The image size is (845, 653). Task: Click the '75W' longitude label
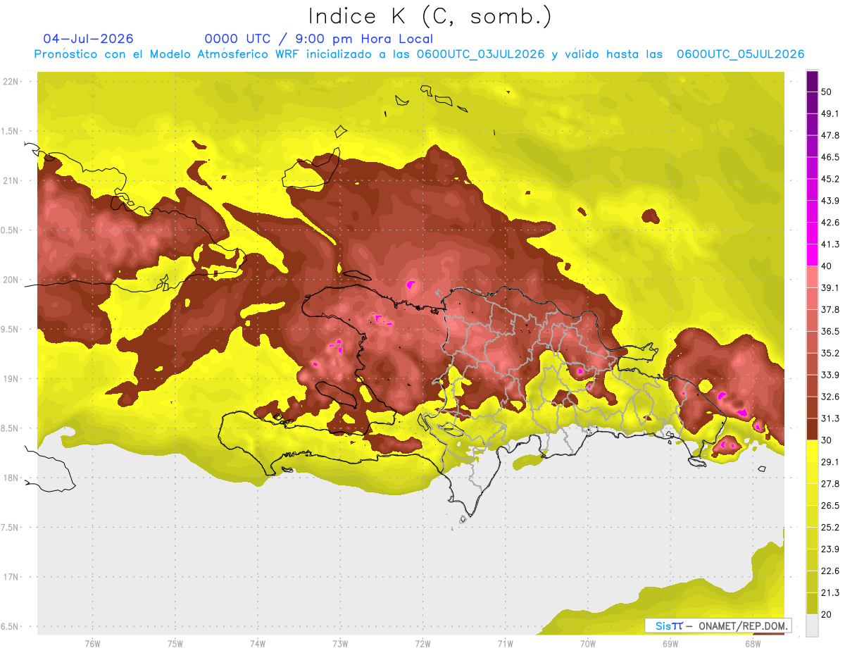(x=175, y=643)
